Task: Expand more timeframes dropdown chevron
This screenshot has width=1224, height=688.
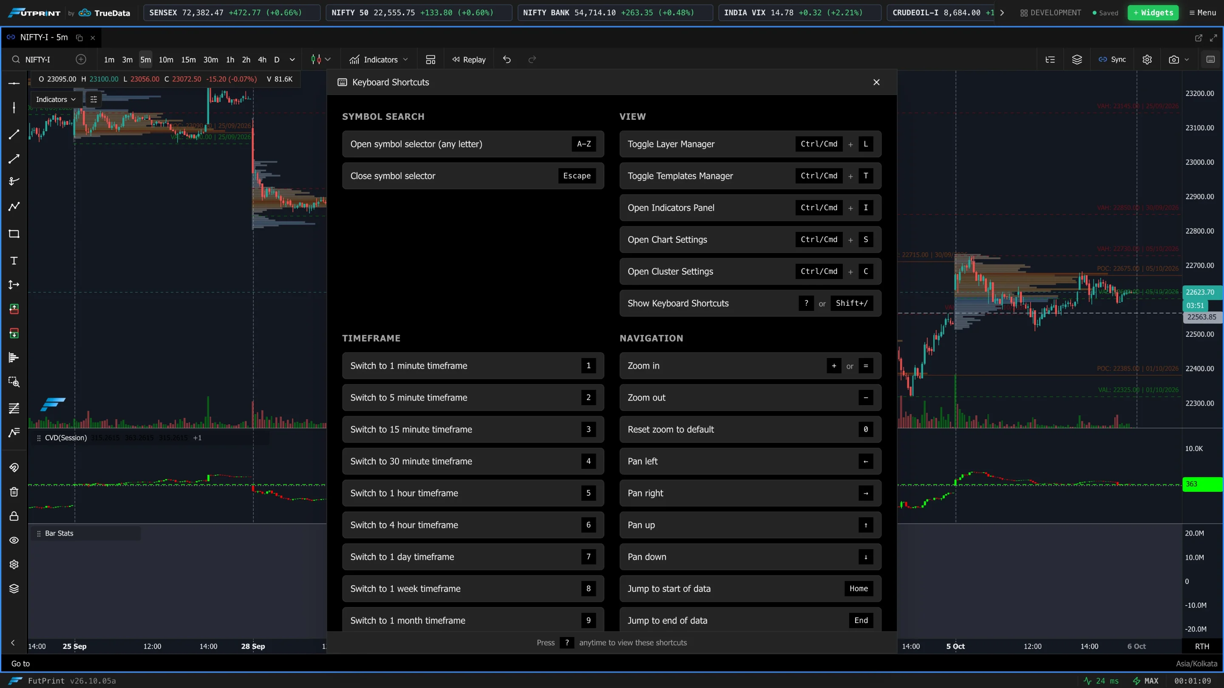Action: (x=292, y=59)
